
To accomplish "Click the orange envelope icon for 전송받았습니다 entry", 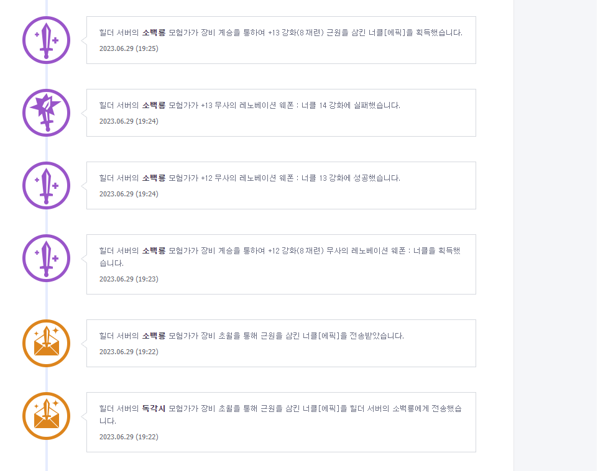I will [x=46, y=343].
